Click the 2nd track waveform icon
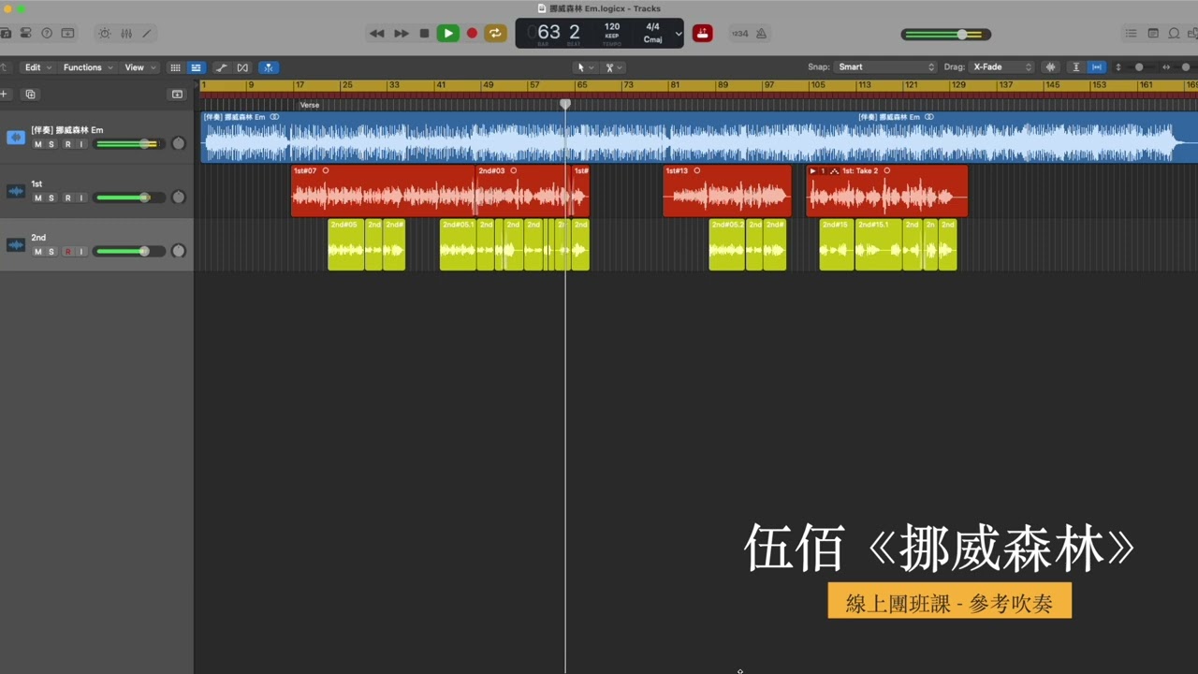 pyautogui.click(x=16, y=245)
